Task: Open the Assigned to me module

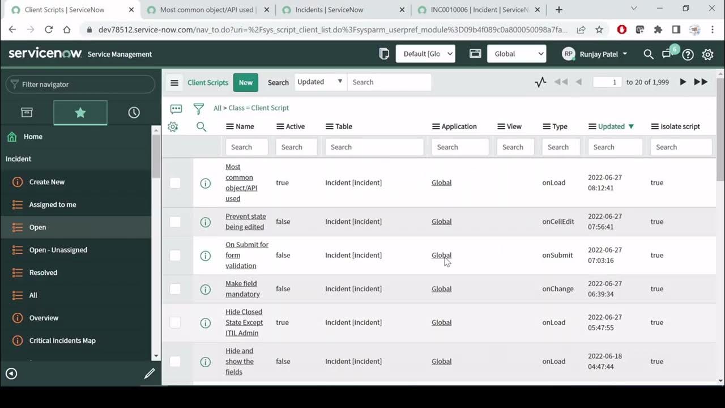Action: (53, 205)
